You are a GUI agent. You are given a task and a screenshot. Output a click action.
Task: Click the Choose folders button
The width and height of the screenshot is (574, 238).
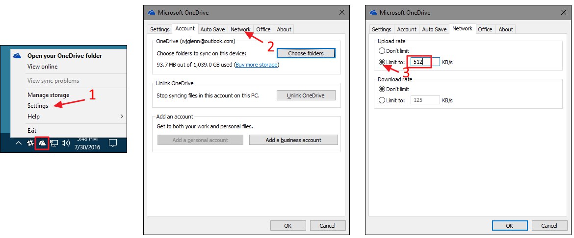pyautogui.click(x=306, y=53)
